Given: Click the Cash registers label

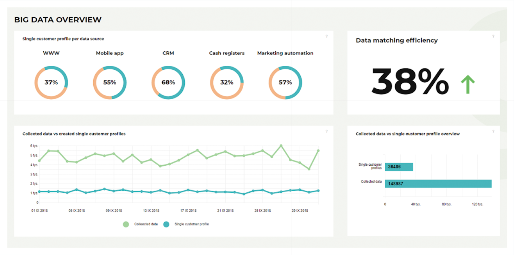Looking at the screenshot, I should pyautogui.click(x=227, y=53).
